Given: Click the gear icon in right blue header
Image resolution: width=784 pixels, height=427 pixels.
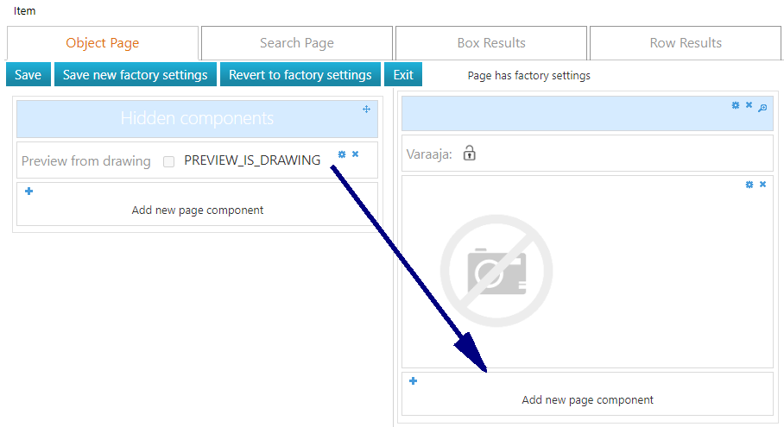Looking at the screenshot, I should (x=736, y=105).
